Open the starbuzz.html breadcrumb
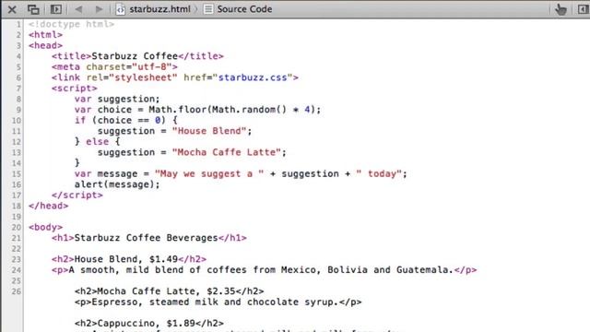 [159, 9]
